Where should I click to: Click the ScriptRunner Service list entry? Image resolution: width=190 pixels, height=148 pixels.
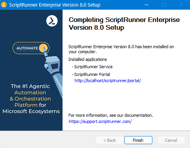(92, 67)
